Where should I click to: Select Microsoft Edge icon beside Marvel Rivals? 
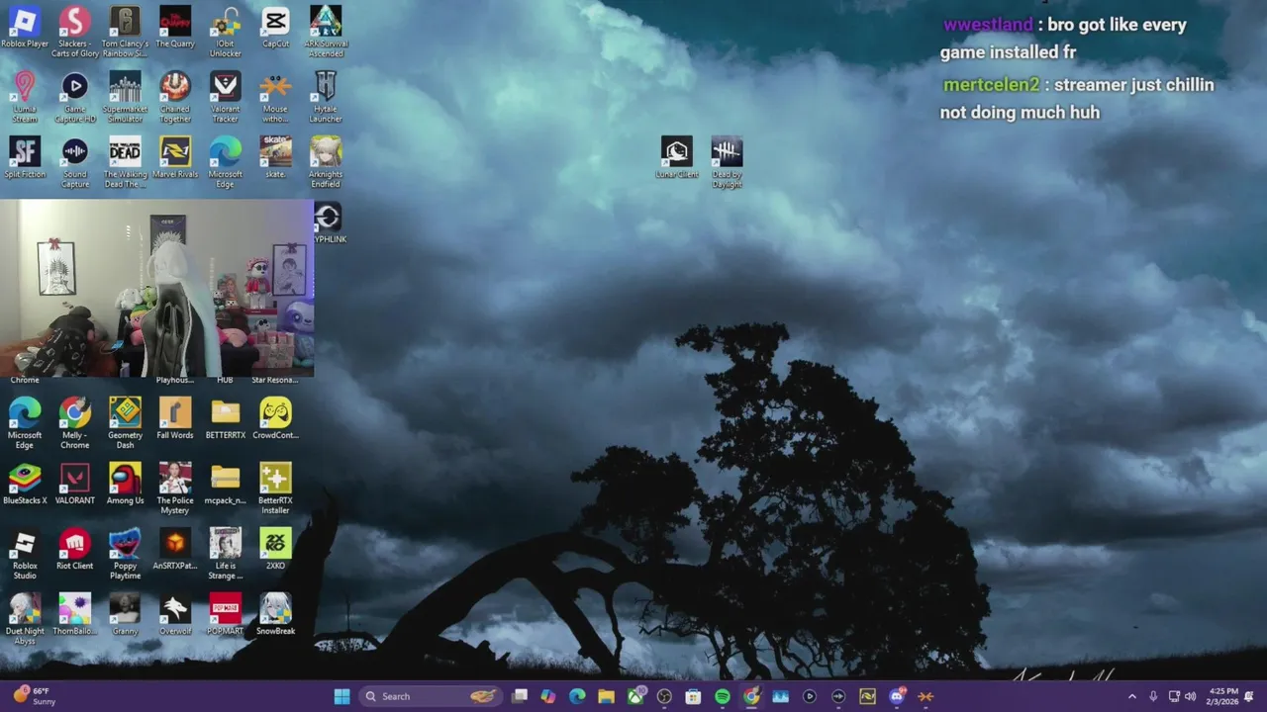(226, 162)
